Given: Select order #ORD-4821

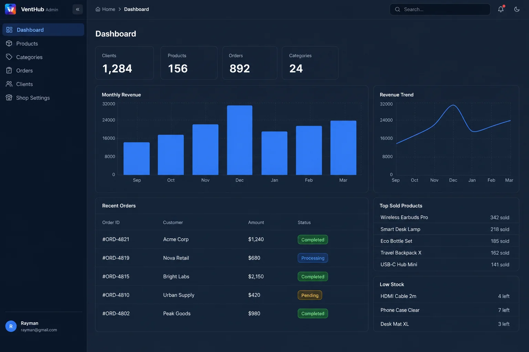Looking at the screenshot, I should tap(232, 239).
